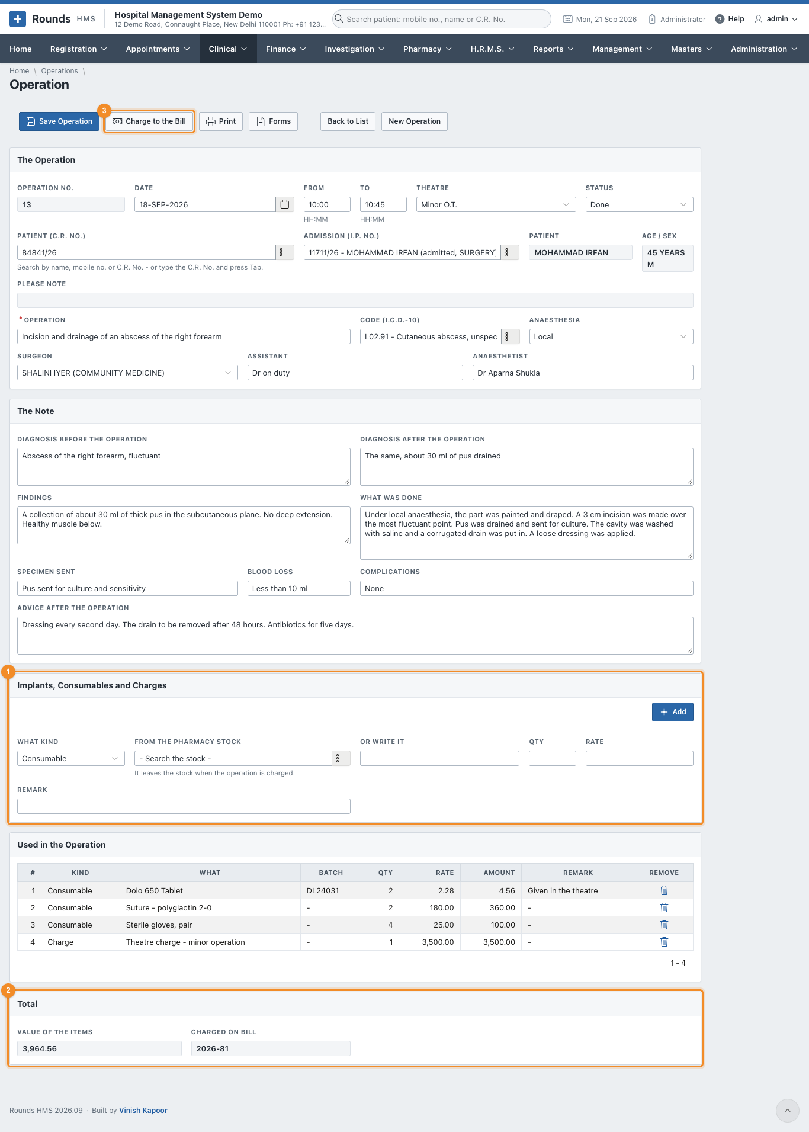This screenshot has width=809, height=1132.
Task: Open the I.C.D.-10 code lookup list icon
Action: [x=510, y=336]
